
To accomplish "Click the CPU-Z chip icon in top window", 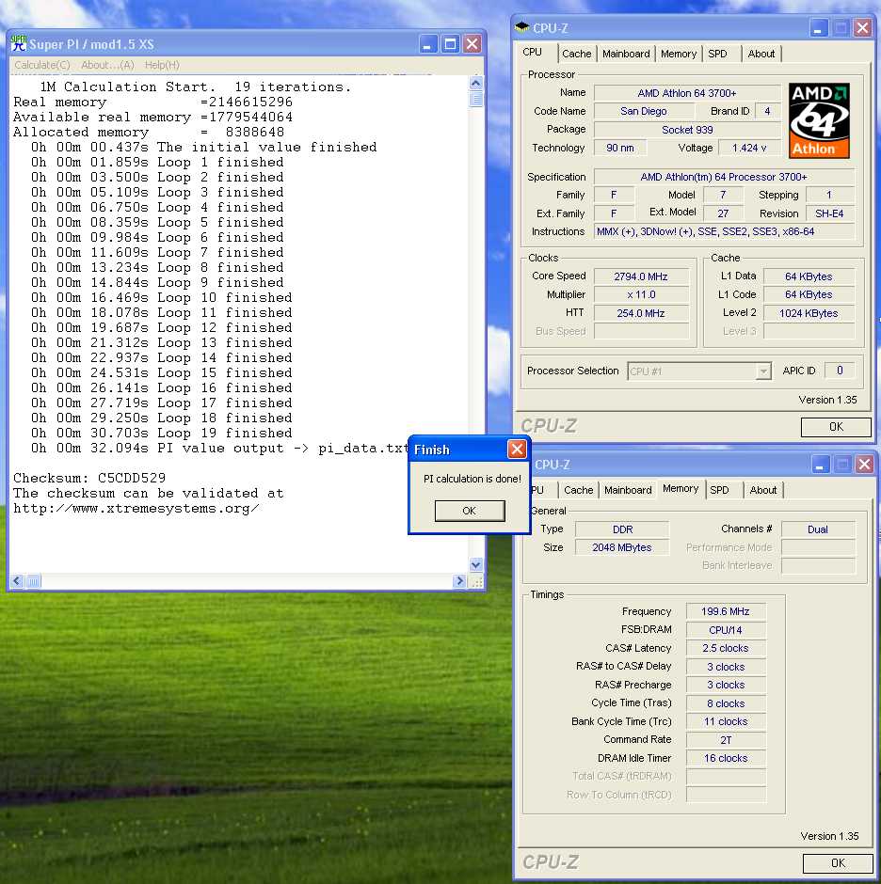I will pyautogui.click(x=522, y=27).
